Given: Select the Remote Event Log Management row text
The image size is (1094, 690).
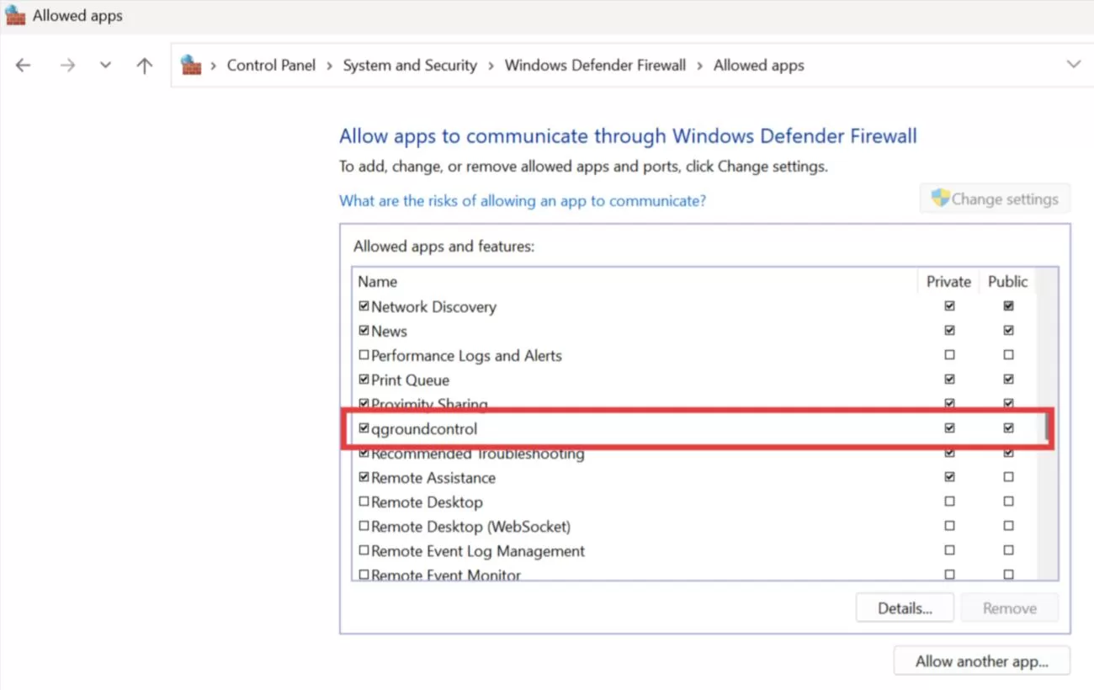Looking at the screenshot, I should pyautogui.click(x=478, y=551).
